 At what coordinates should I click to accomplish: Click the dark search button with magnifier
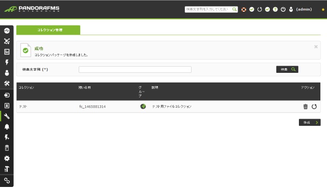click(287, 69)
